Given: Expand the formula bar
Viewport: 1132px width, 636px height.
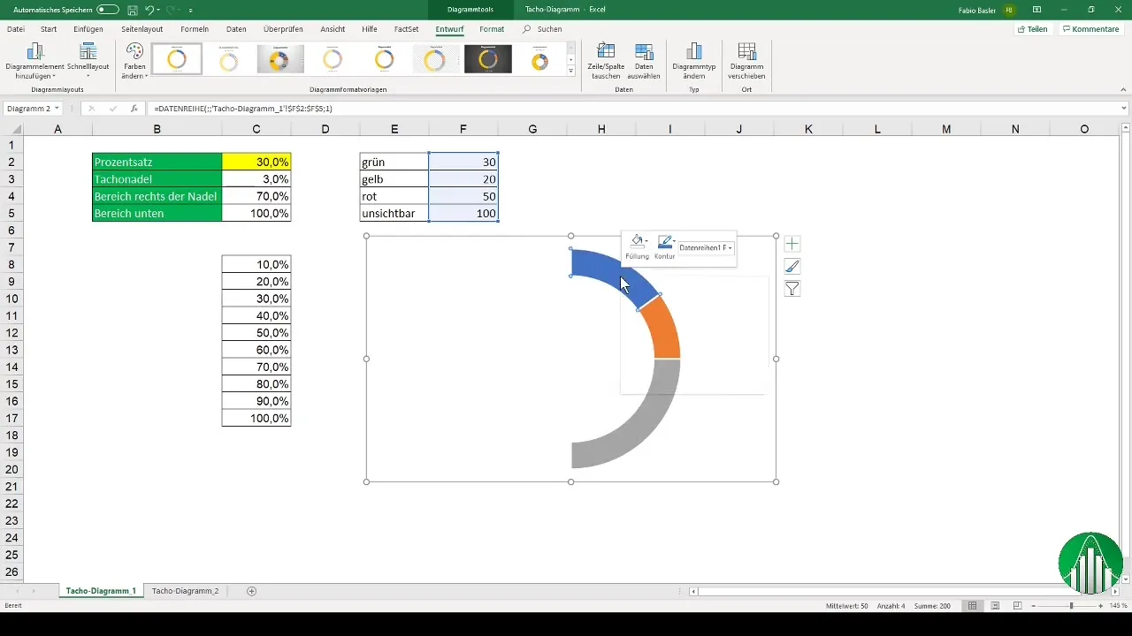Looking at the screenshot, I should pyautogui.click(x=1123, y=109).
